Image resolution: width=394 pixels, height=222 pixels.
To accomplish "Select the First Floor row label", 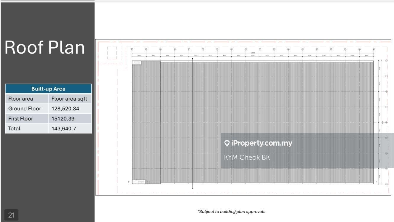I will (21, 119).
